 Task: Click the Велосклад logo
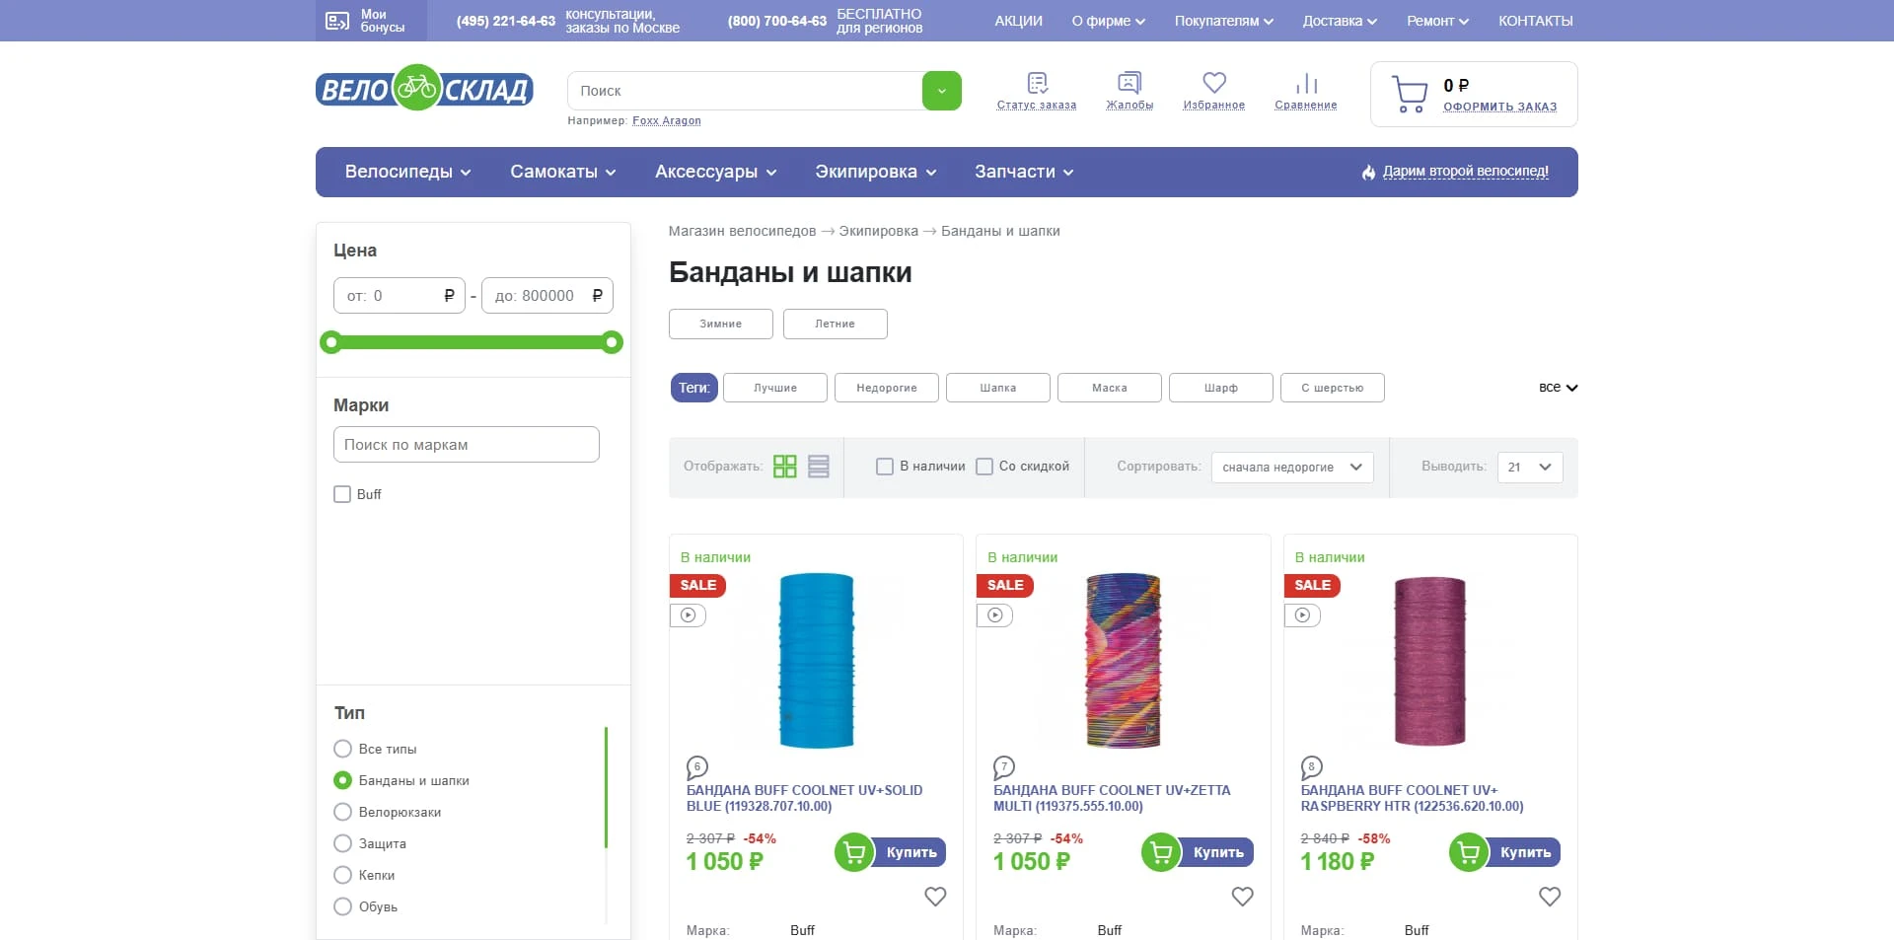point(424,89)
